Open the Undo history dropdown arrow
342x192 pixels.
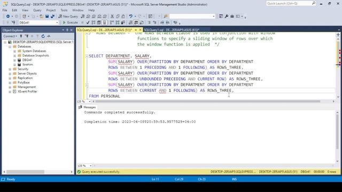135,17
